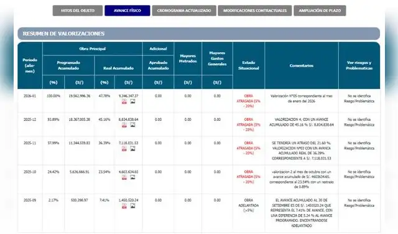Viewport: 398px width, 234px height.
Task: Click the 30 de setiembre comment
Action: [x=301, y=213]
